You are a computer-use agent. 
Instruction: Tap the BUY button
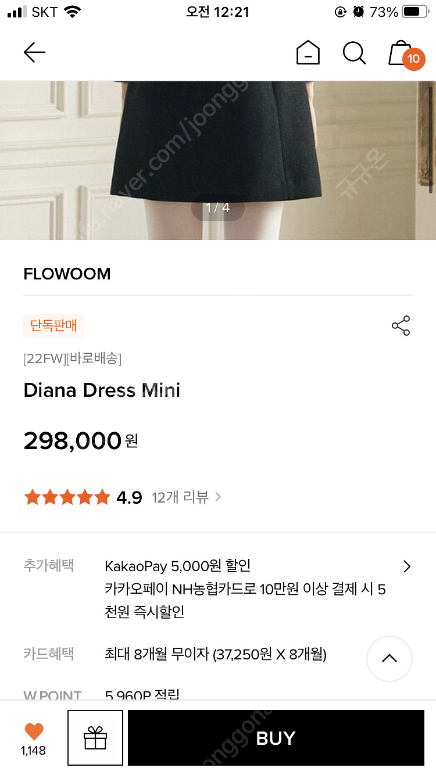(276, 738)
